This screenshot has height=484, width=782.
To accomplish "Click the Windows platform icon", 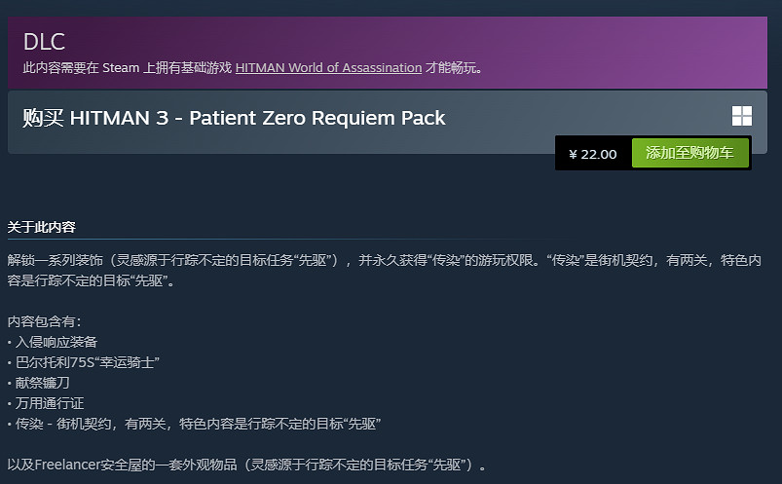I will point(741,117).
